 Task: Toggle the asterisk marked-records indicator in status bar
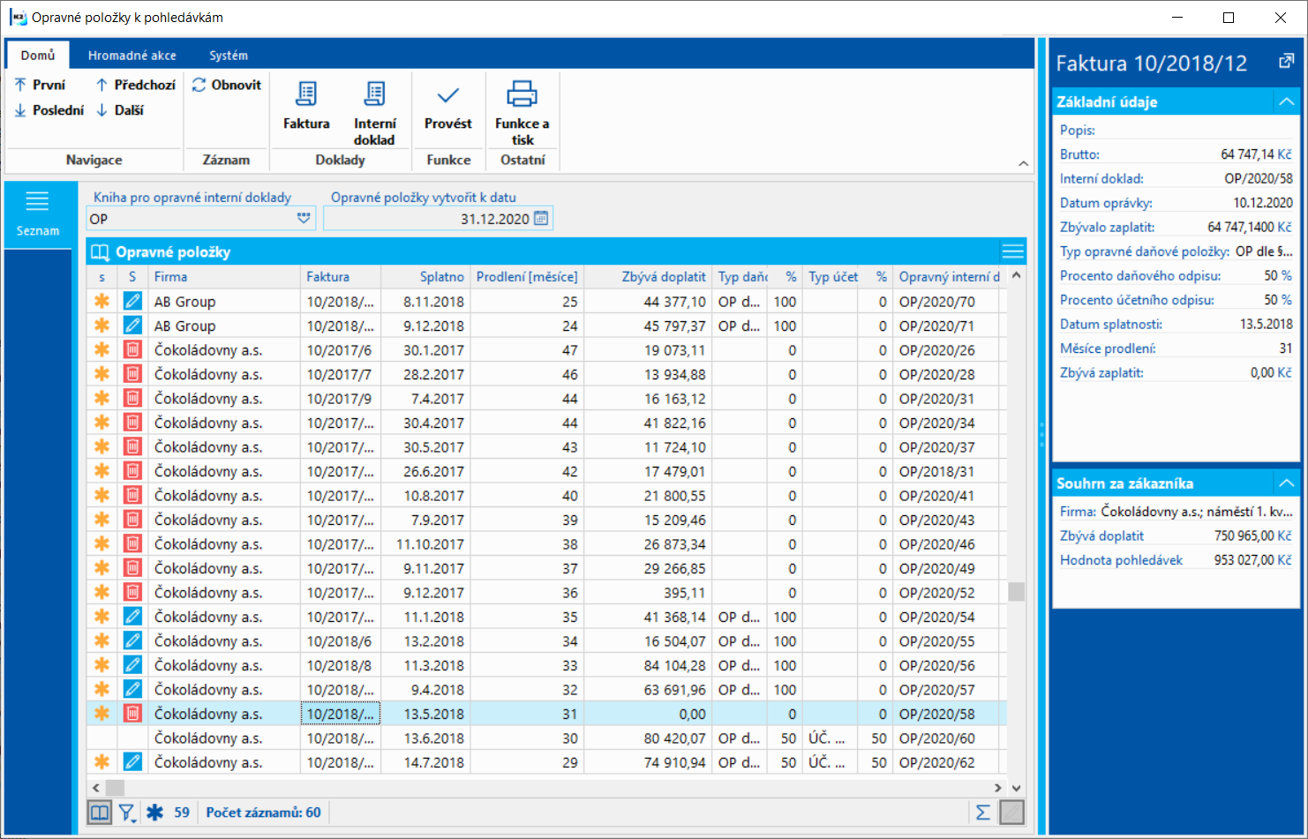pos(155,813)
